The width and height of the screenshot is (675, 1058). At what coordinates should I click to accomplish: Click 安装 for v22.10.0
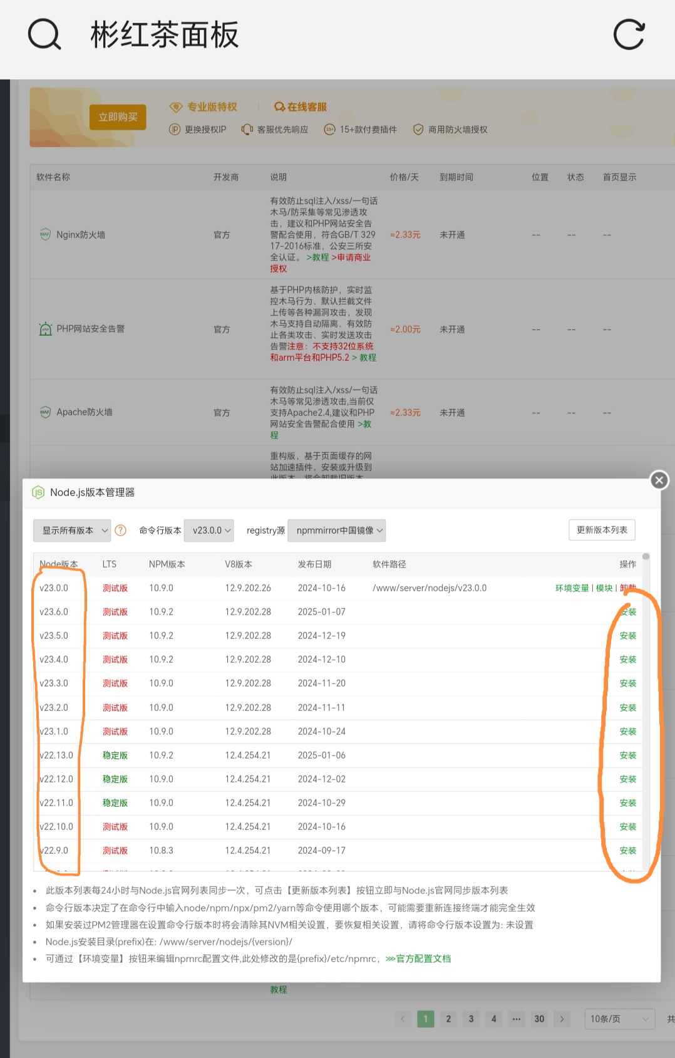point(628,827)
